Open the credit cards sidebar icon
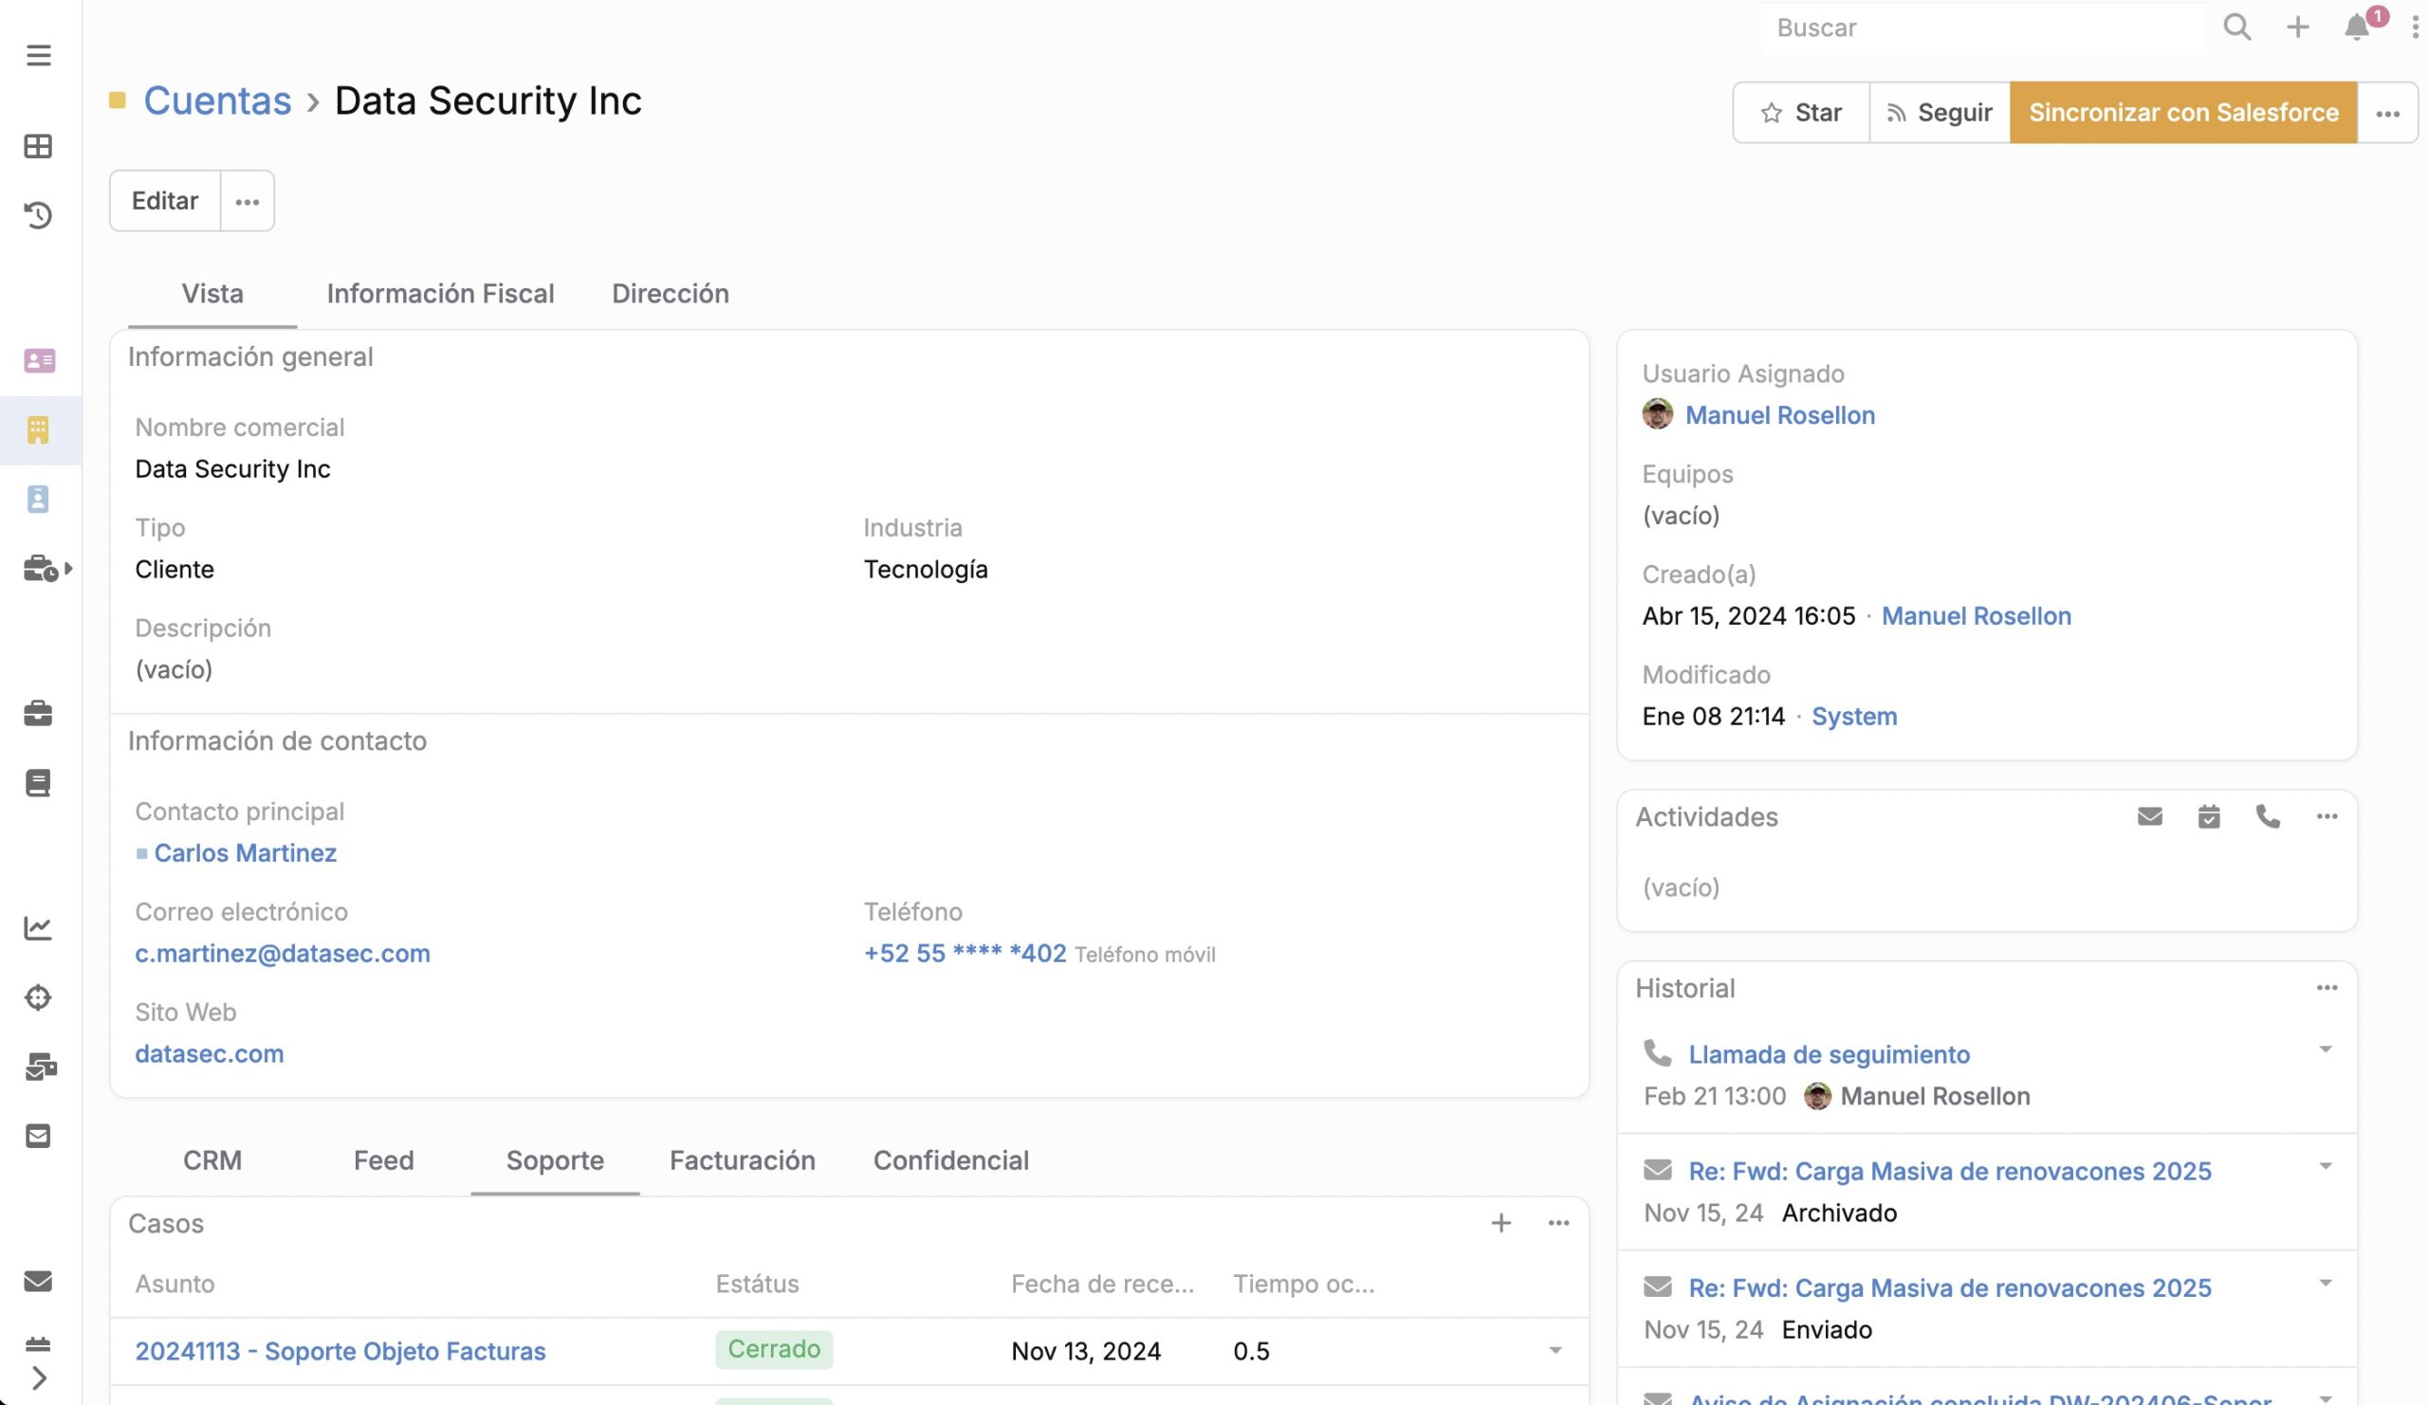This screenshot has width=2428, height=1405. click(x=41, y=1067)
